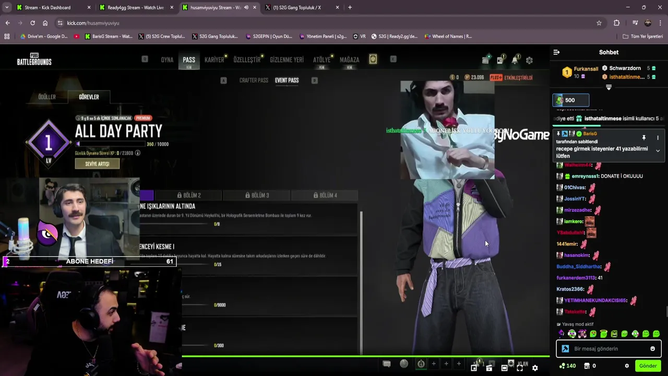Open video player settings gear
This screenshot has width=668, height=376.
(535, 368)
